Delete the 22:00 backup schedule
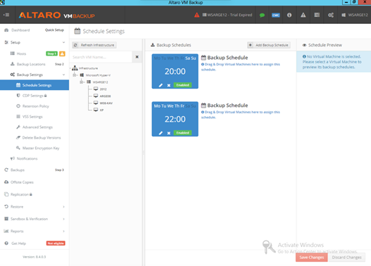 coord(169,133)
